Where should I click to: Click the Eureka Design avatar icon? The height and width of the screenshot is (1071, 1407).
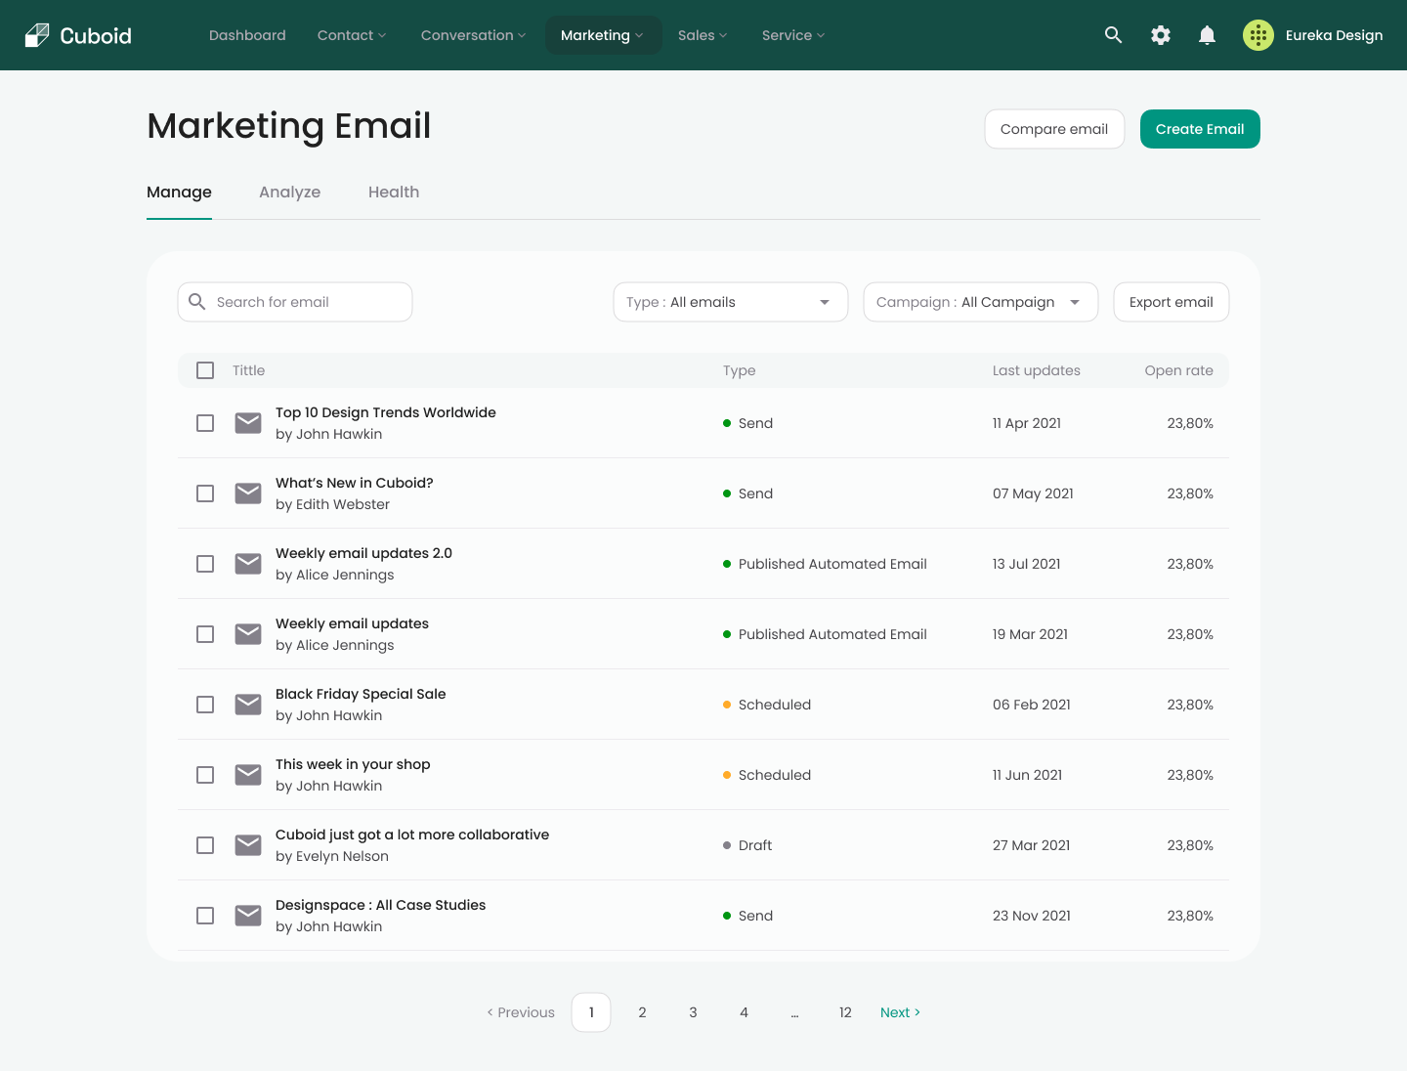[x=1258, y=34]
